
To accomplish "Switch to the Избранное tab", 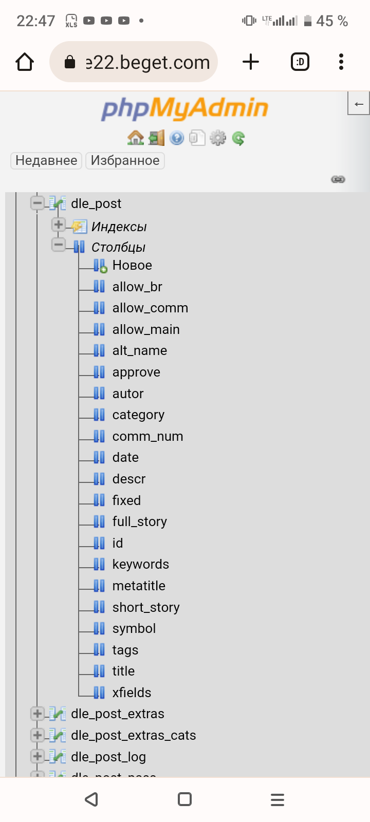I will click(x=125, y=161).
